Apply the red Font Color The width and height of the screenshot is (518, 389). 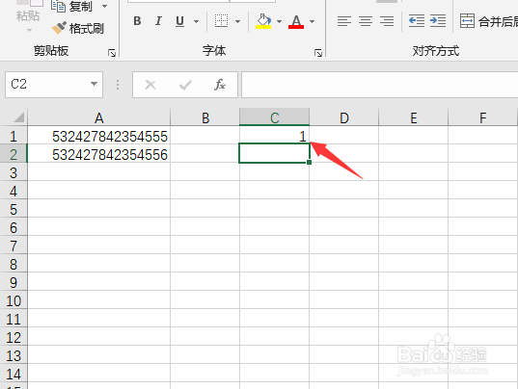coord(296,22)
